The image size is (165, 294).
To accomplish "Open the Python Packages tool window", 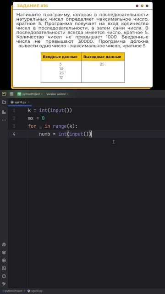I will pyautogui.click(x=4, y=244).
